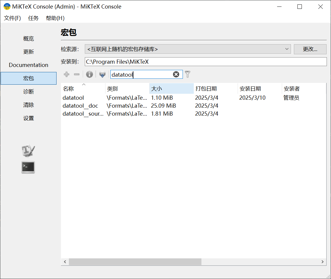Open the 任务 menu
The image size is (331, 279).
[x=33, y=18]
